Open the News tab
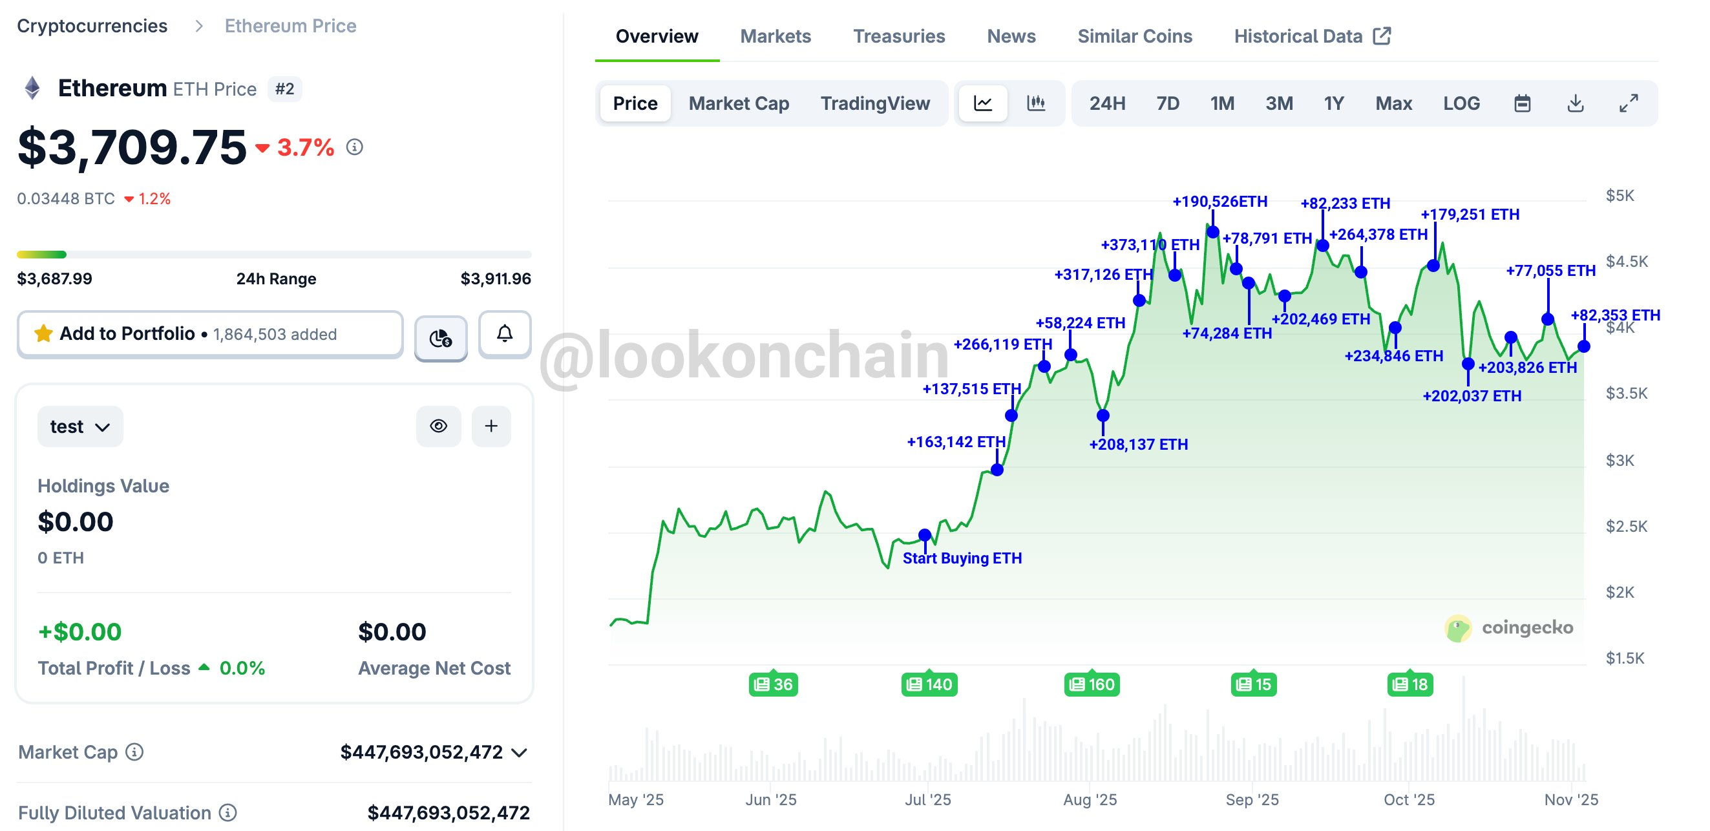 pos(1010,36)
